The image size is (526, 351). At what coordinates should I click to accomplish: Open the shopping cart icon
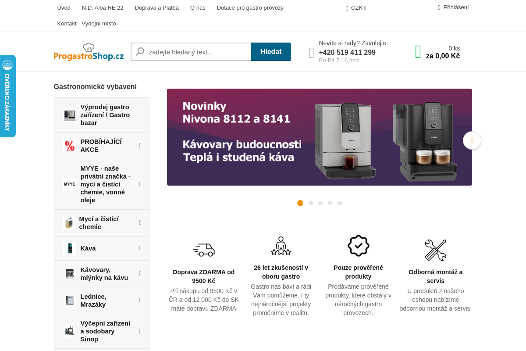(418, 52)
